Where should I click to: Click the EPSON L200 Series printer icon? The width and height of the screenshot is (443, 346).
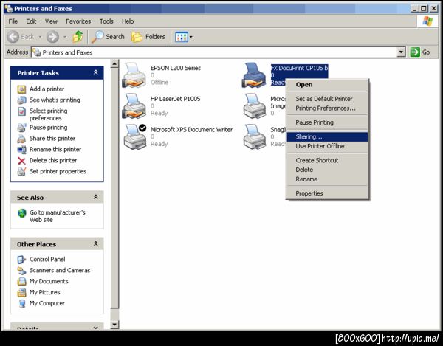click(x=134, y=75)
